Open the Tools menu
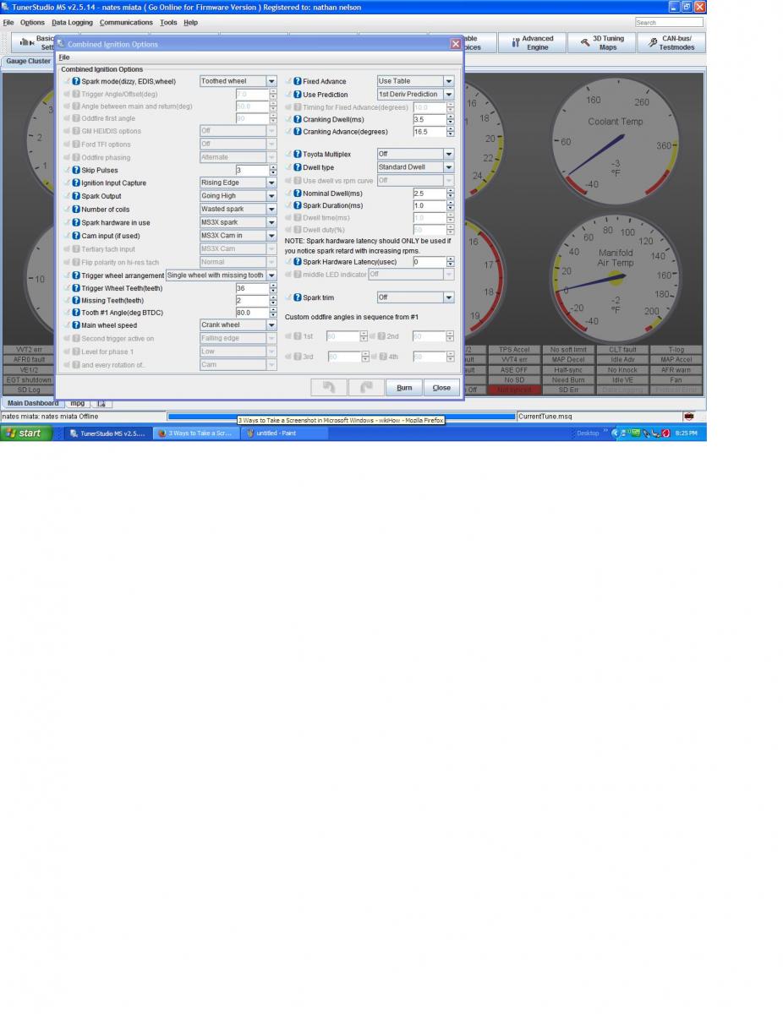Image resolution: width=783 pixels, height=1014 pixels. [x=168, y=23]
